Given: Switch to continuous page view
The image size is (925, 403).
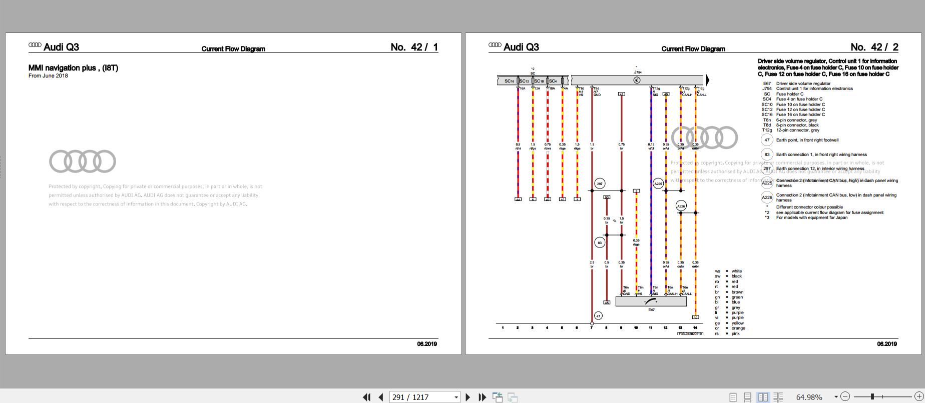Looking at the screenshot, I should click(x=747, y=397).
